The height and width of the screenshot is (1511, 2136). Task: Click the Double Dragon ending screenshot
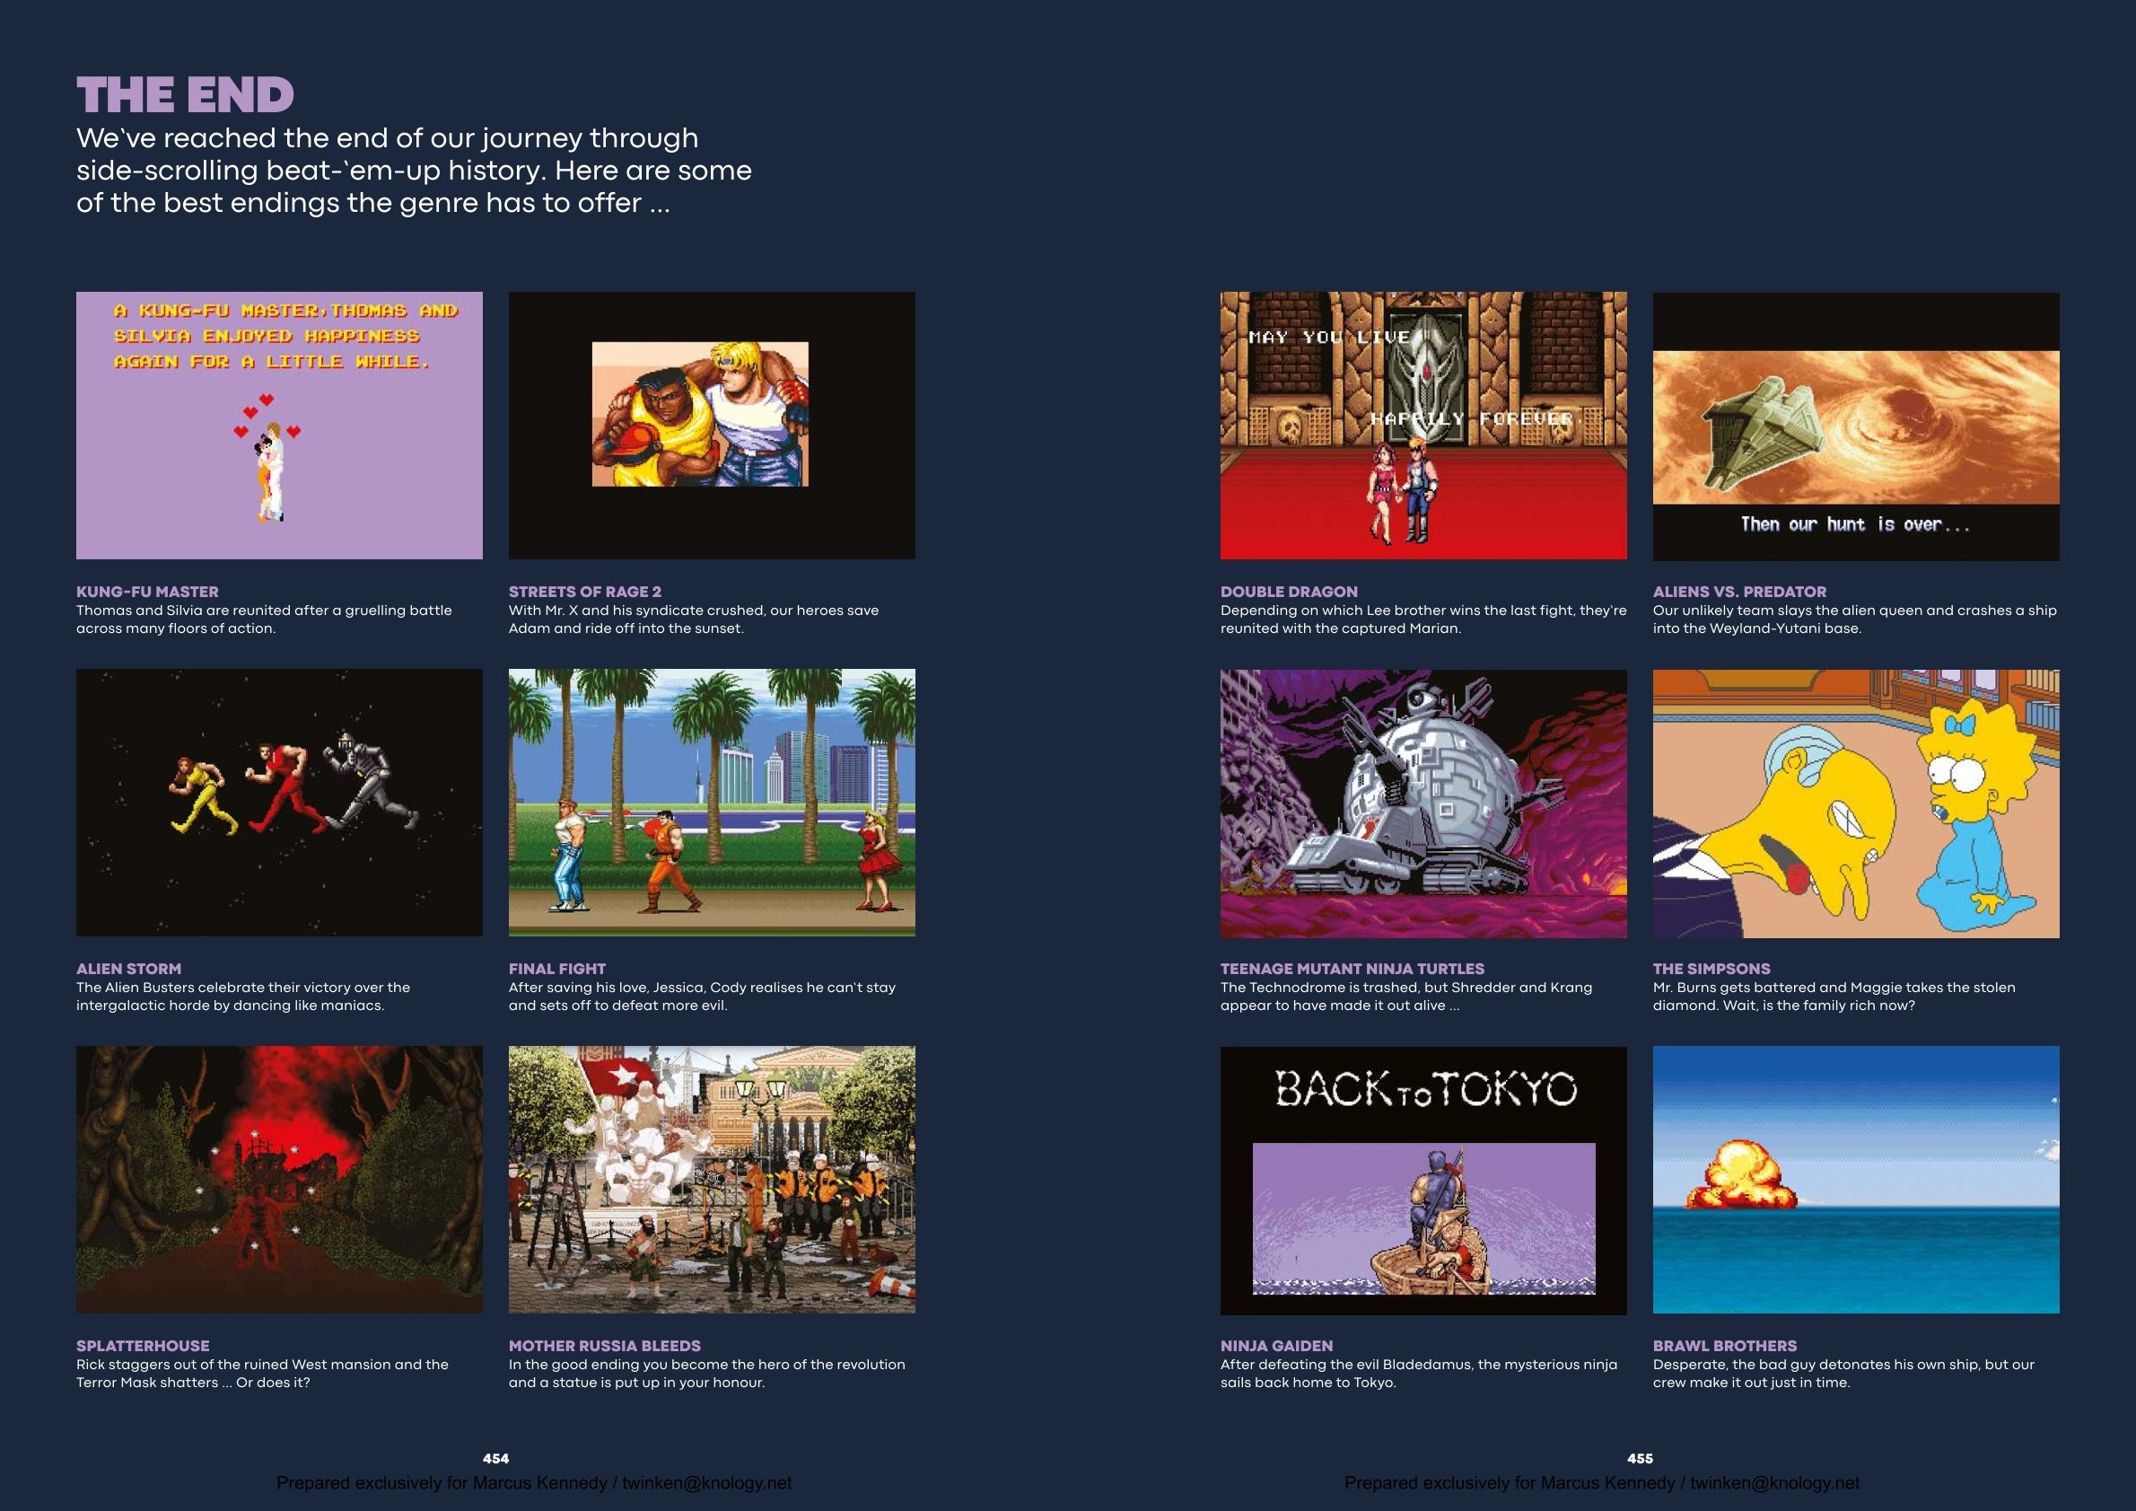click(1423, 426)
